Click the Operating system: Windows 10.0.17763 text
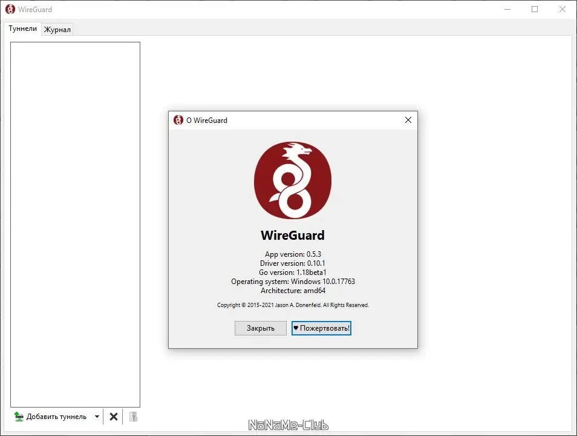Screen dimensions: 577x436 point(293,282)
